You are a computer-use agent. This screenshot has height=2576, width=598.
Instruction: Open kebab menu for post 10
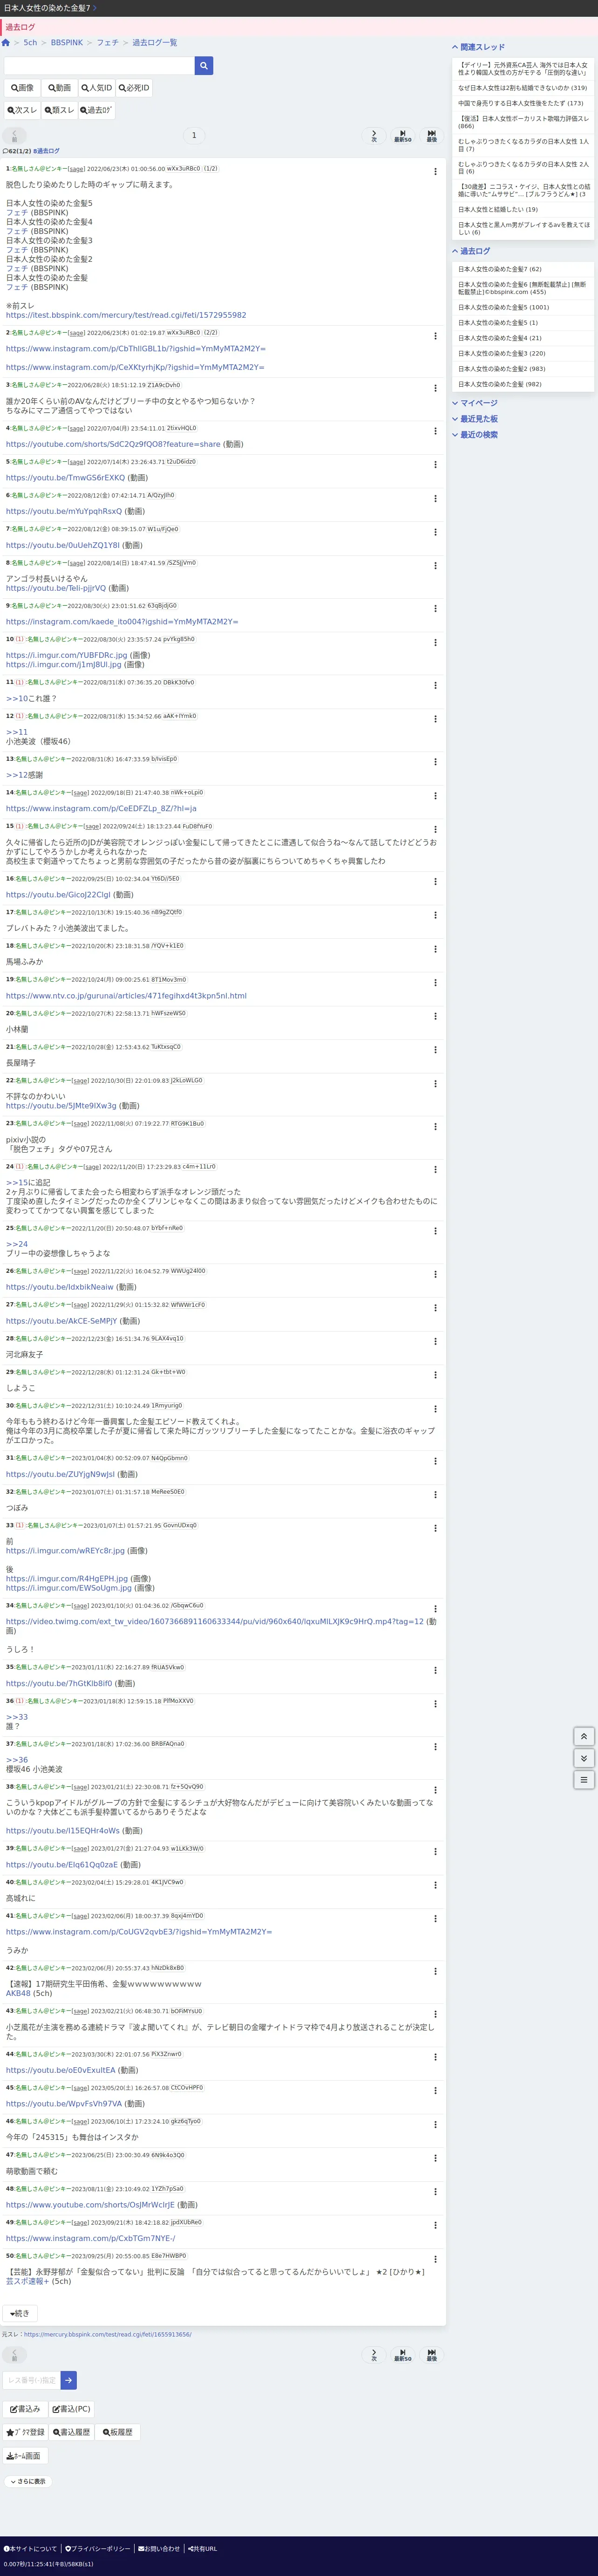(435, 642)
